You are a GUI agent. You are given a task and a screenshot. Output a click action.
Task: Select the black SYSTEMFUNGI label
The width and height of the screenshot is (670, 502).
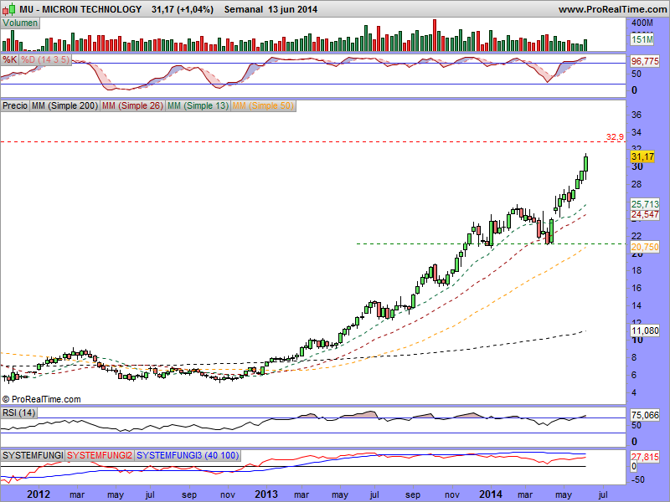click(33, 455)
